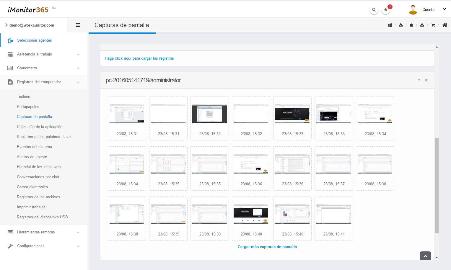
Task: Click the search magnifier icon in header
Action: click(374, 10)
